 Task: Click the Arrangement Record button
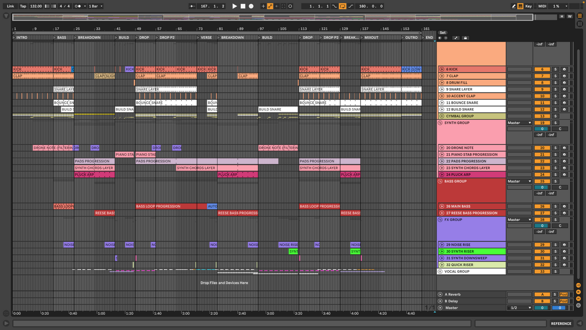[x=251, y=6]
